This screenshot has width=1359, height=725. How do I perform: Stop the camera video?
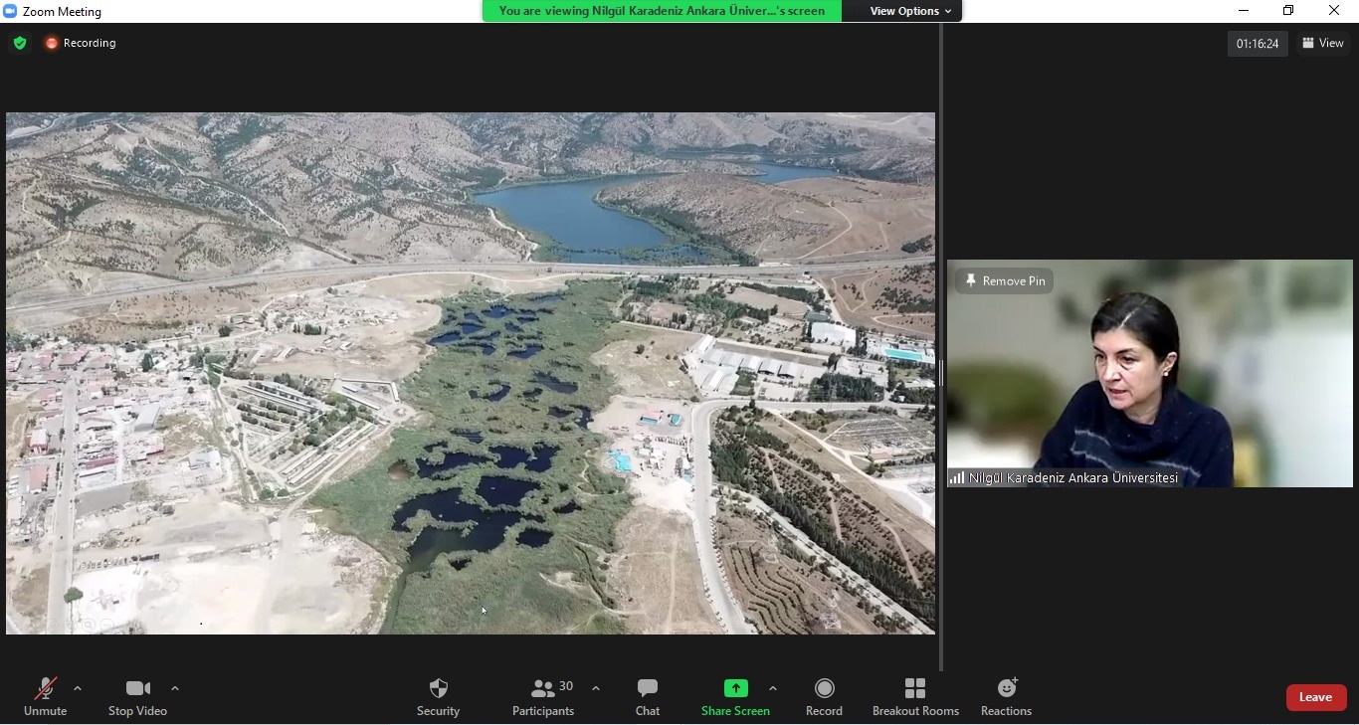click(137, 696)
